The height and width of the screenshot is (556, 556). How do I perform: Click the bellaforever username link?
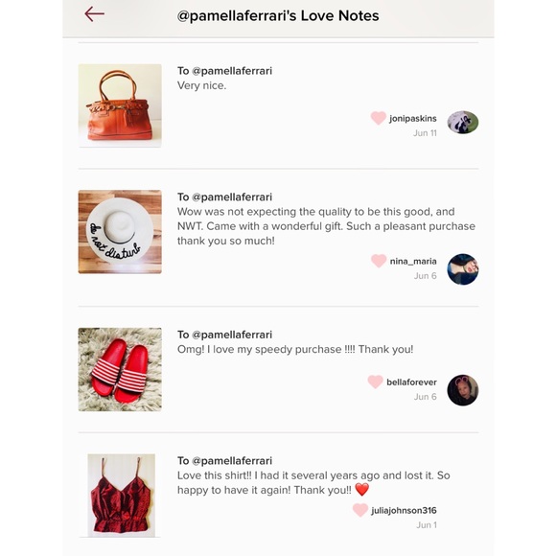[411, 382]
